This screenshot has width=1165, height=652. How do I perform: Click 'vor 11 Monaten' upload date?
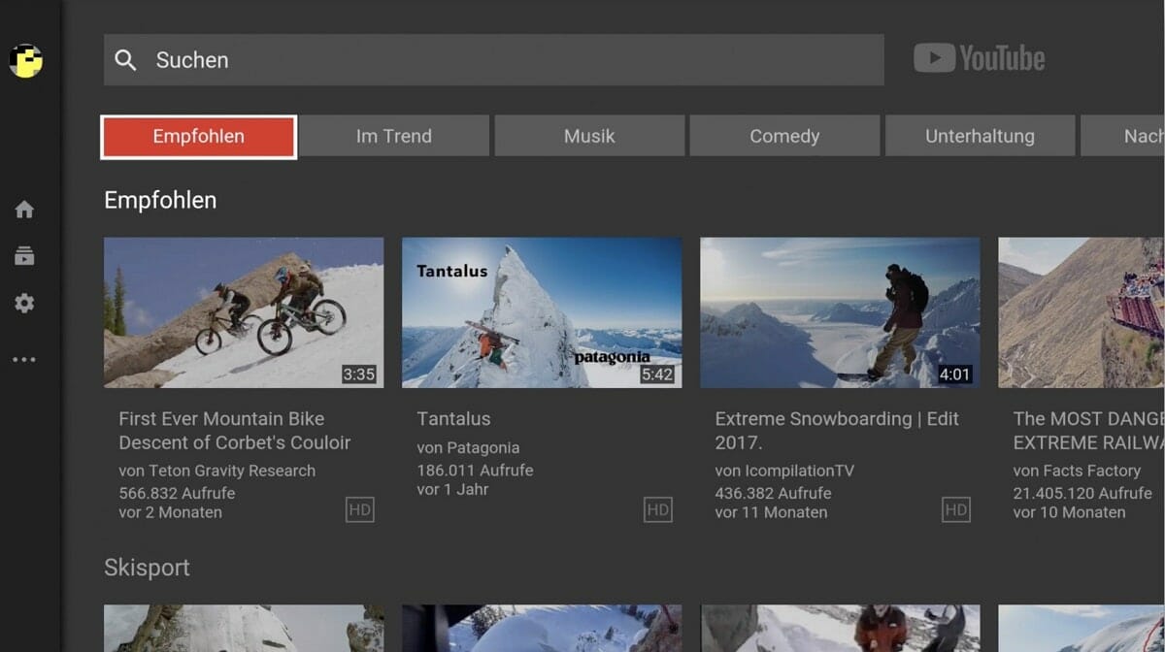771,512
